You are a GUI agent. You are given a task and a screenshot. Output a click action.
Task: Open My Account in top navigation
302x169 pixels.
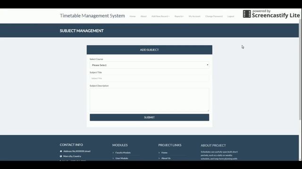(x=194, y=16)
